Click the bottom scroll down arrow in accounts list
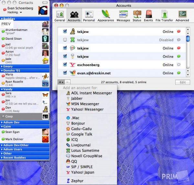 pos(188,75)
